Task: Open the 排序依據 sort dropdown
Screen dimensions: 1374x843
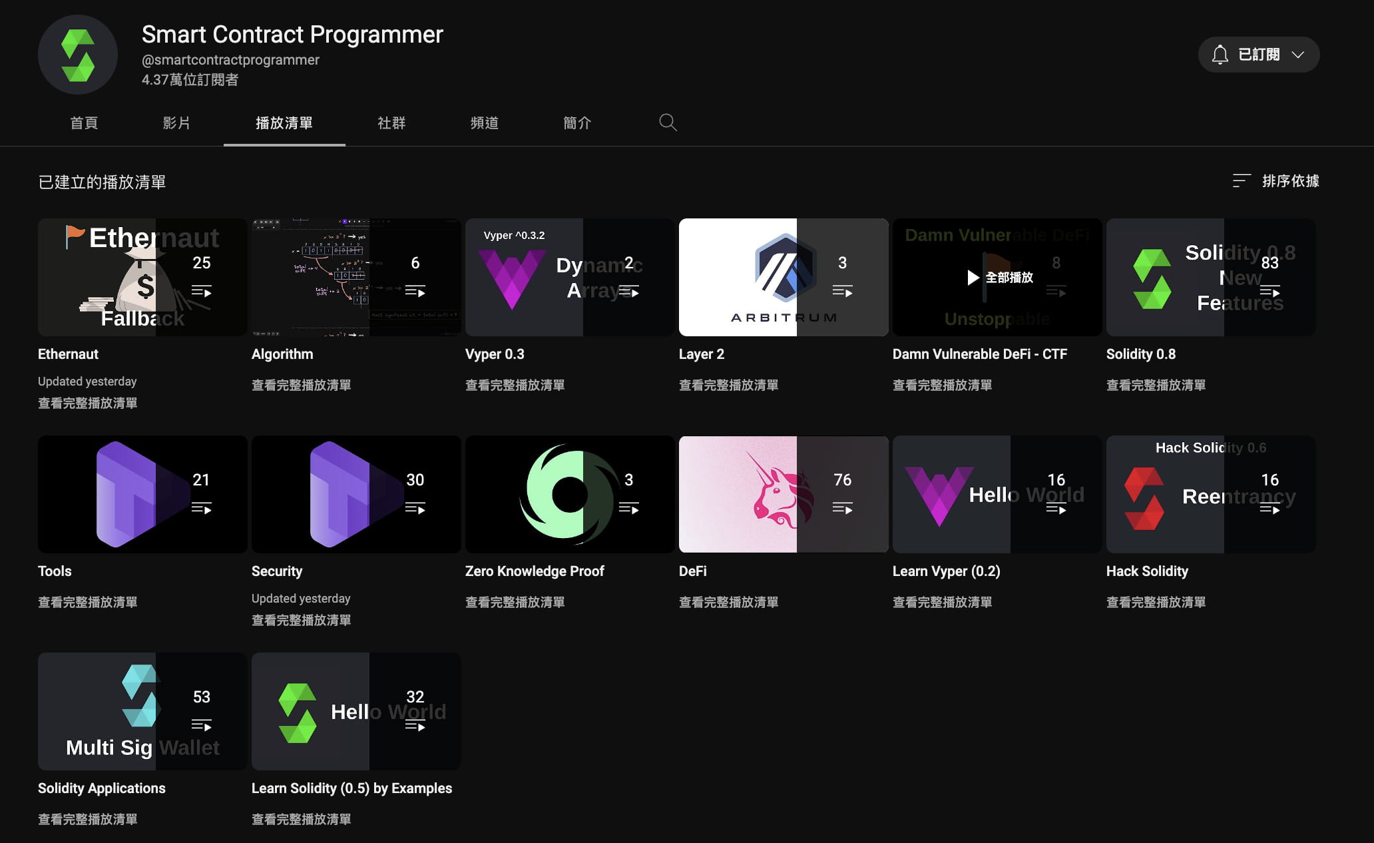Action: tap(1290, 180)
